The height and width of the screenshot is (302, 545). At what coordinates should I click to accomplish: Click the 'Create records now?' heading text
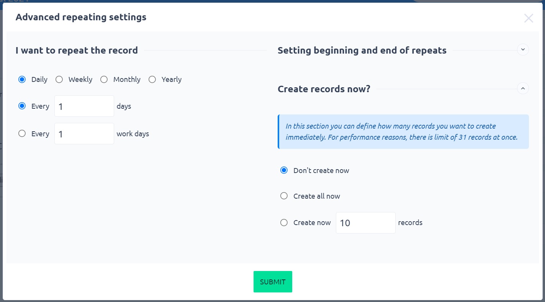324,89
